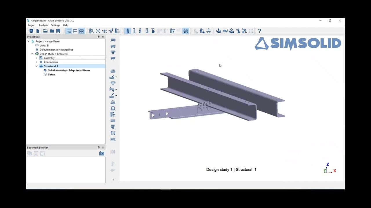This screenshot has height=208, width=371.
Task: Close the Bookmark browser panel
Action: 103,147
